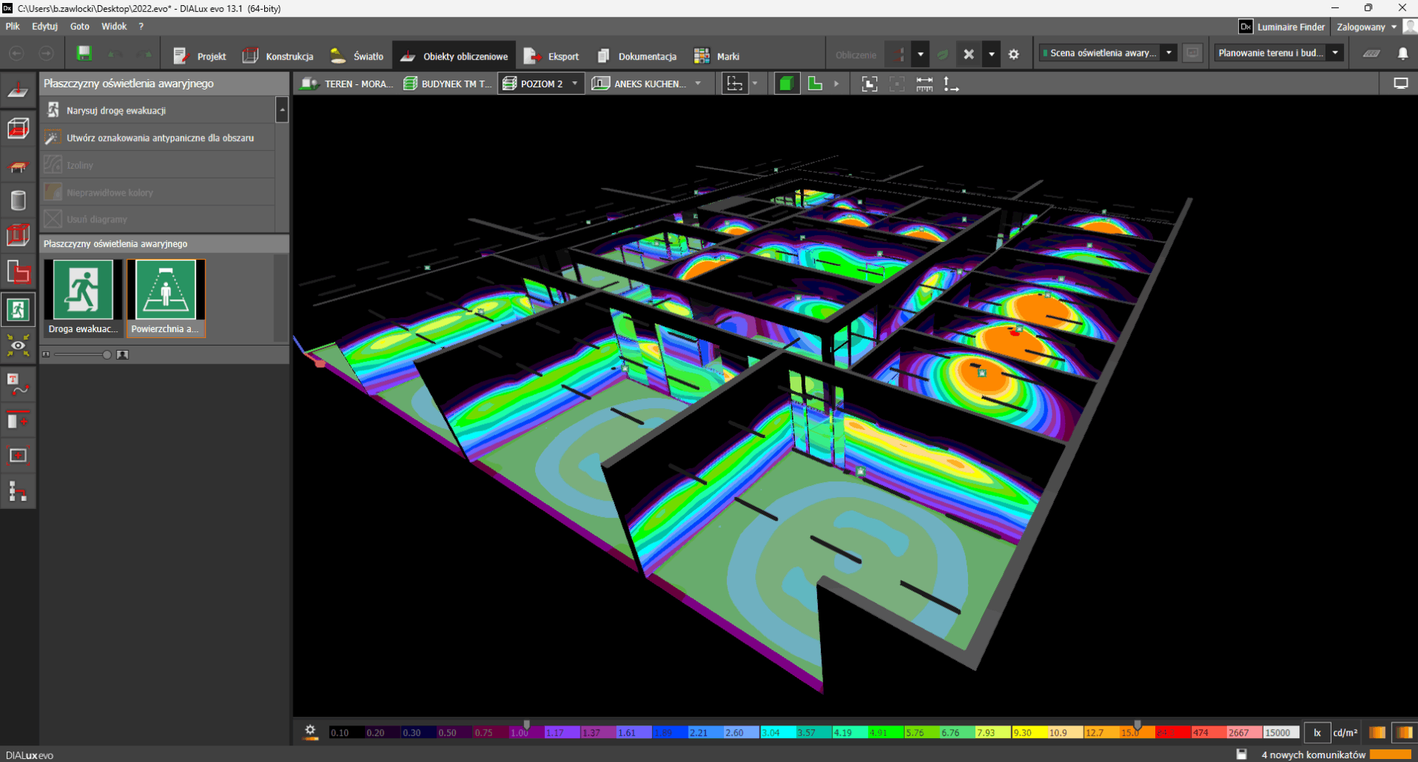The image size is (1418, 762).
Task: Click the zoom to fit view icon
Action: click(x=869, y=84)
